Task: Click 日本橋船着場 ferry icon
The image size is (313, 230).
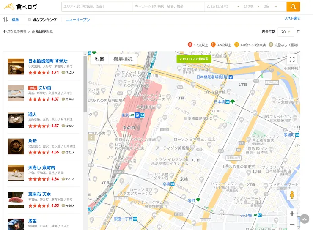Action: (231, 77)
